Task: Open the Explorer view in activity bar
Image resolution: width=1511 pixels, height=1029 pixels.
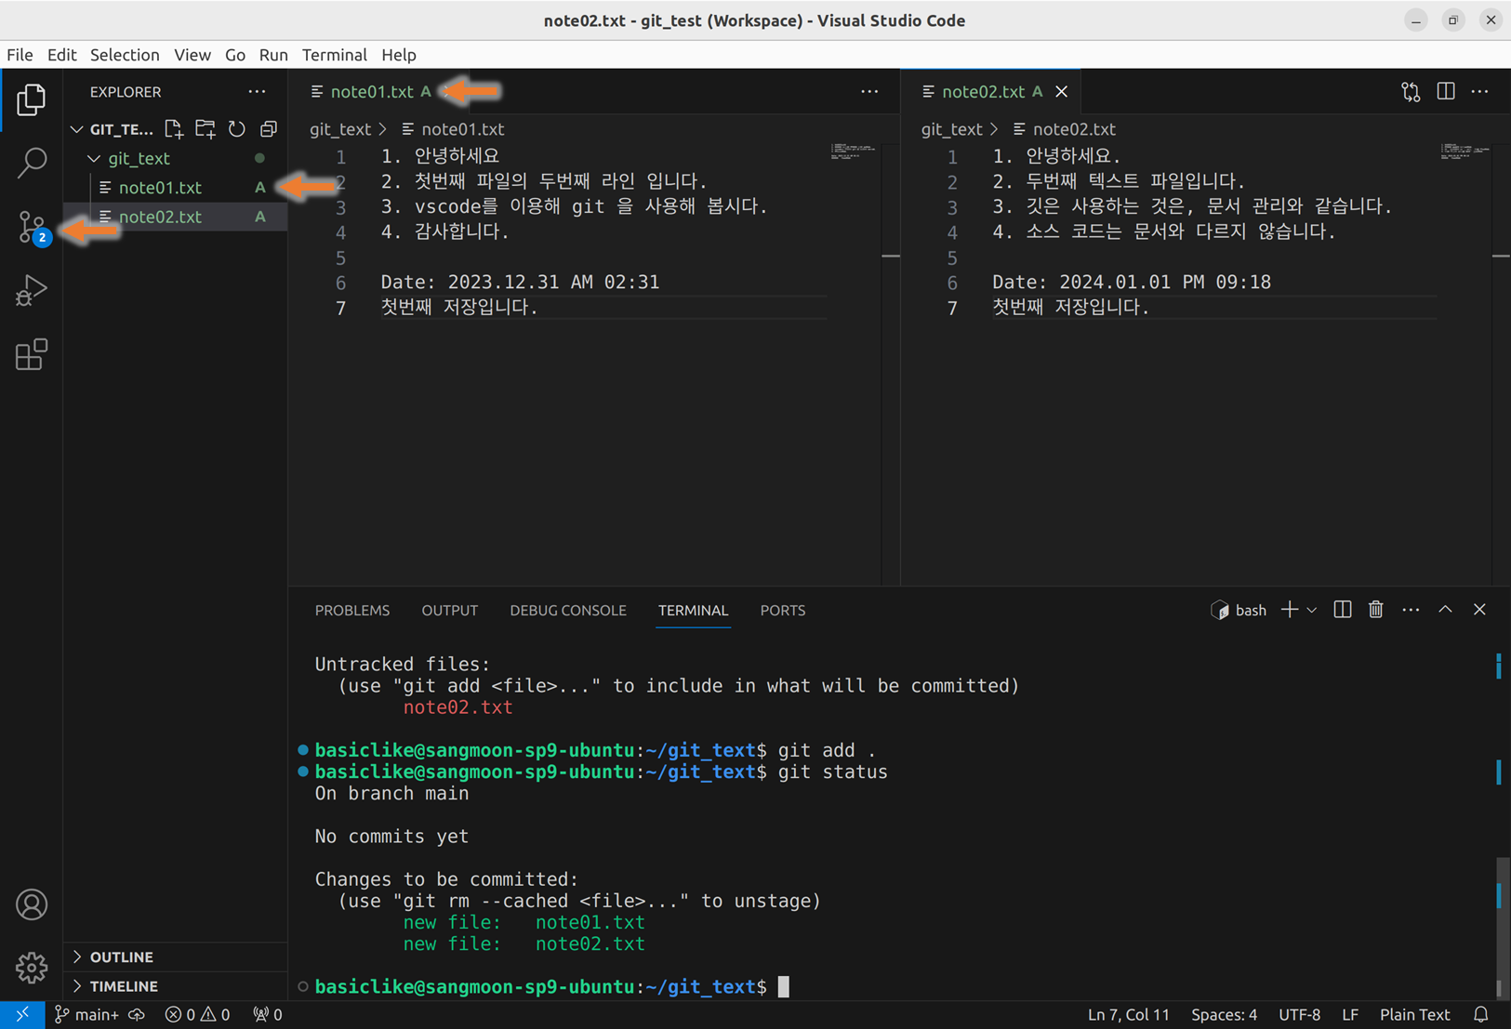Action: click(x=31, y=99)
